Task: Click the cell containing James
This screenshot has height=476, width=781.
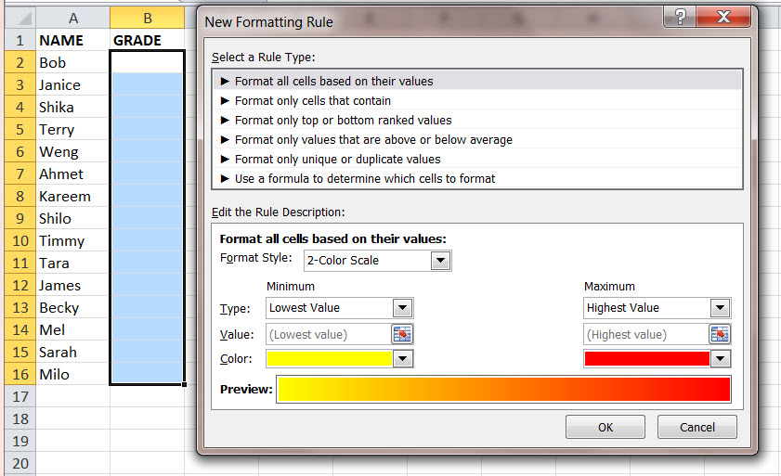Action: pyautogui.click(x=72, y=285)
